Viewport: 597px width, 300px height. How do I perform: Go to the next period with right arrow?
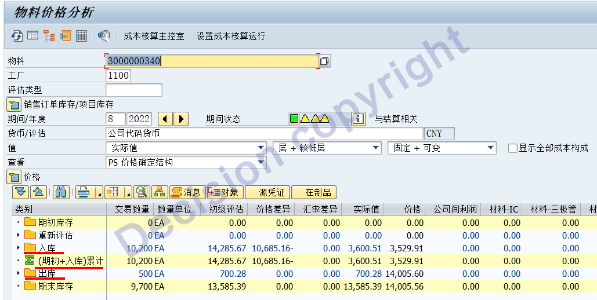182,119
